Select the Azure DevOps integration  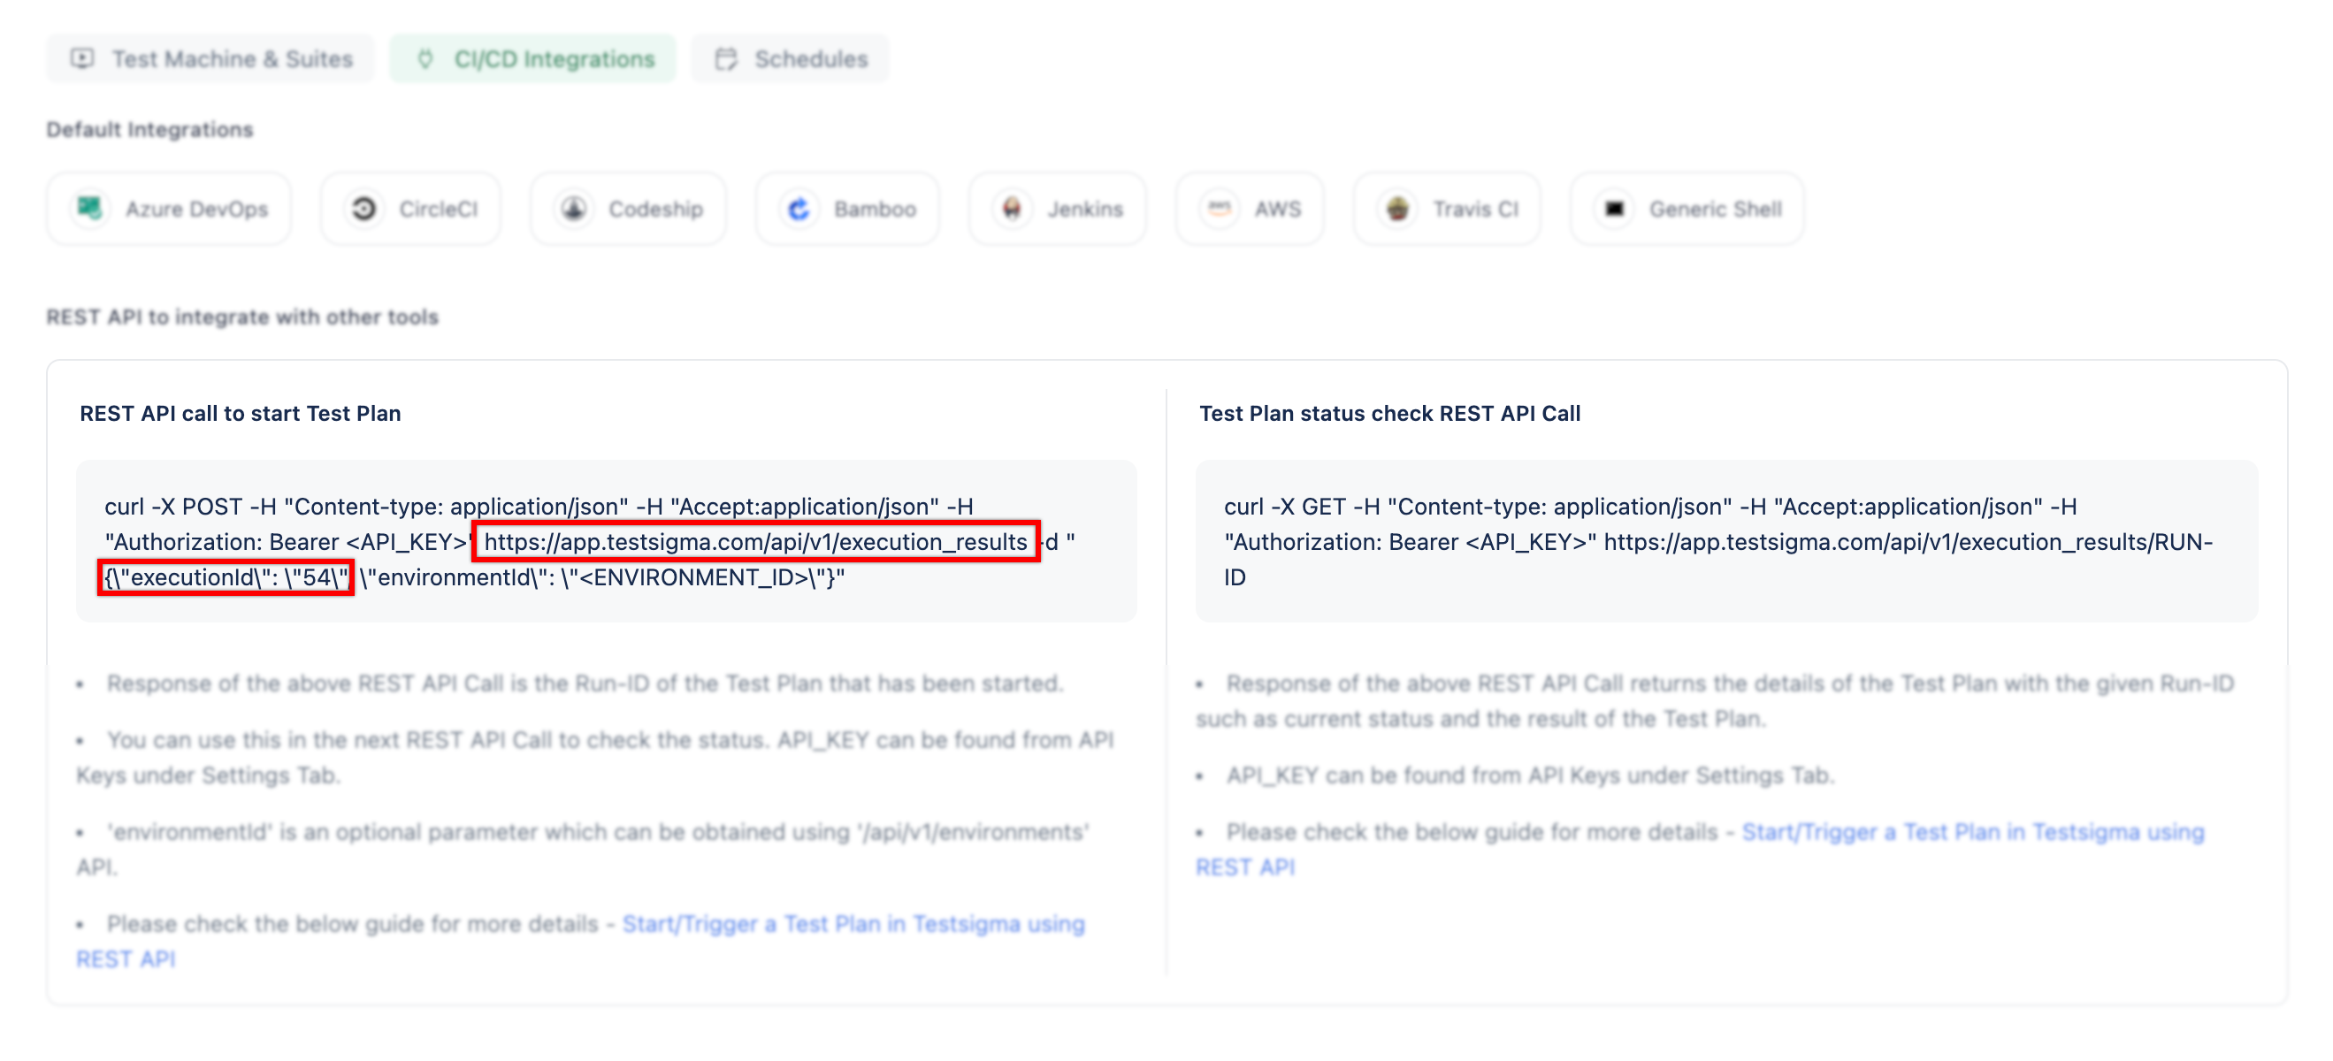pos(170,210)
